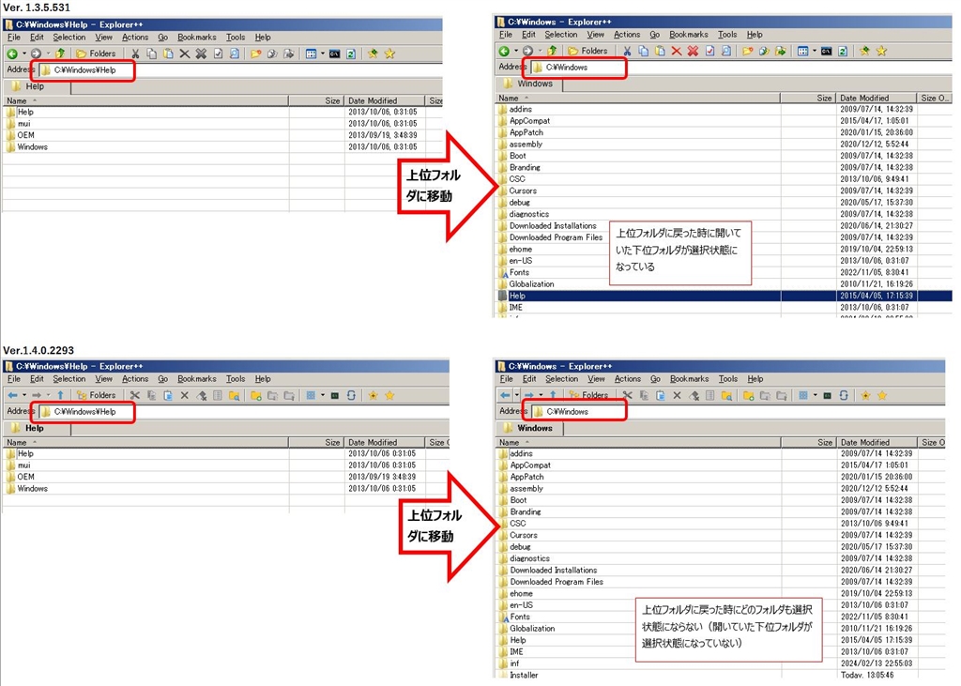Sort by Name column in 1.3.5.531 C:\Windows window

[637, 99]
